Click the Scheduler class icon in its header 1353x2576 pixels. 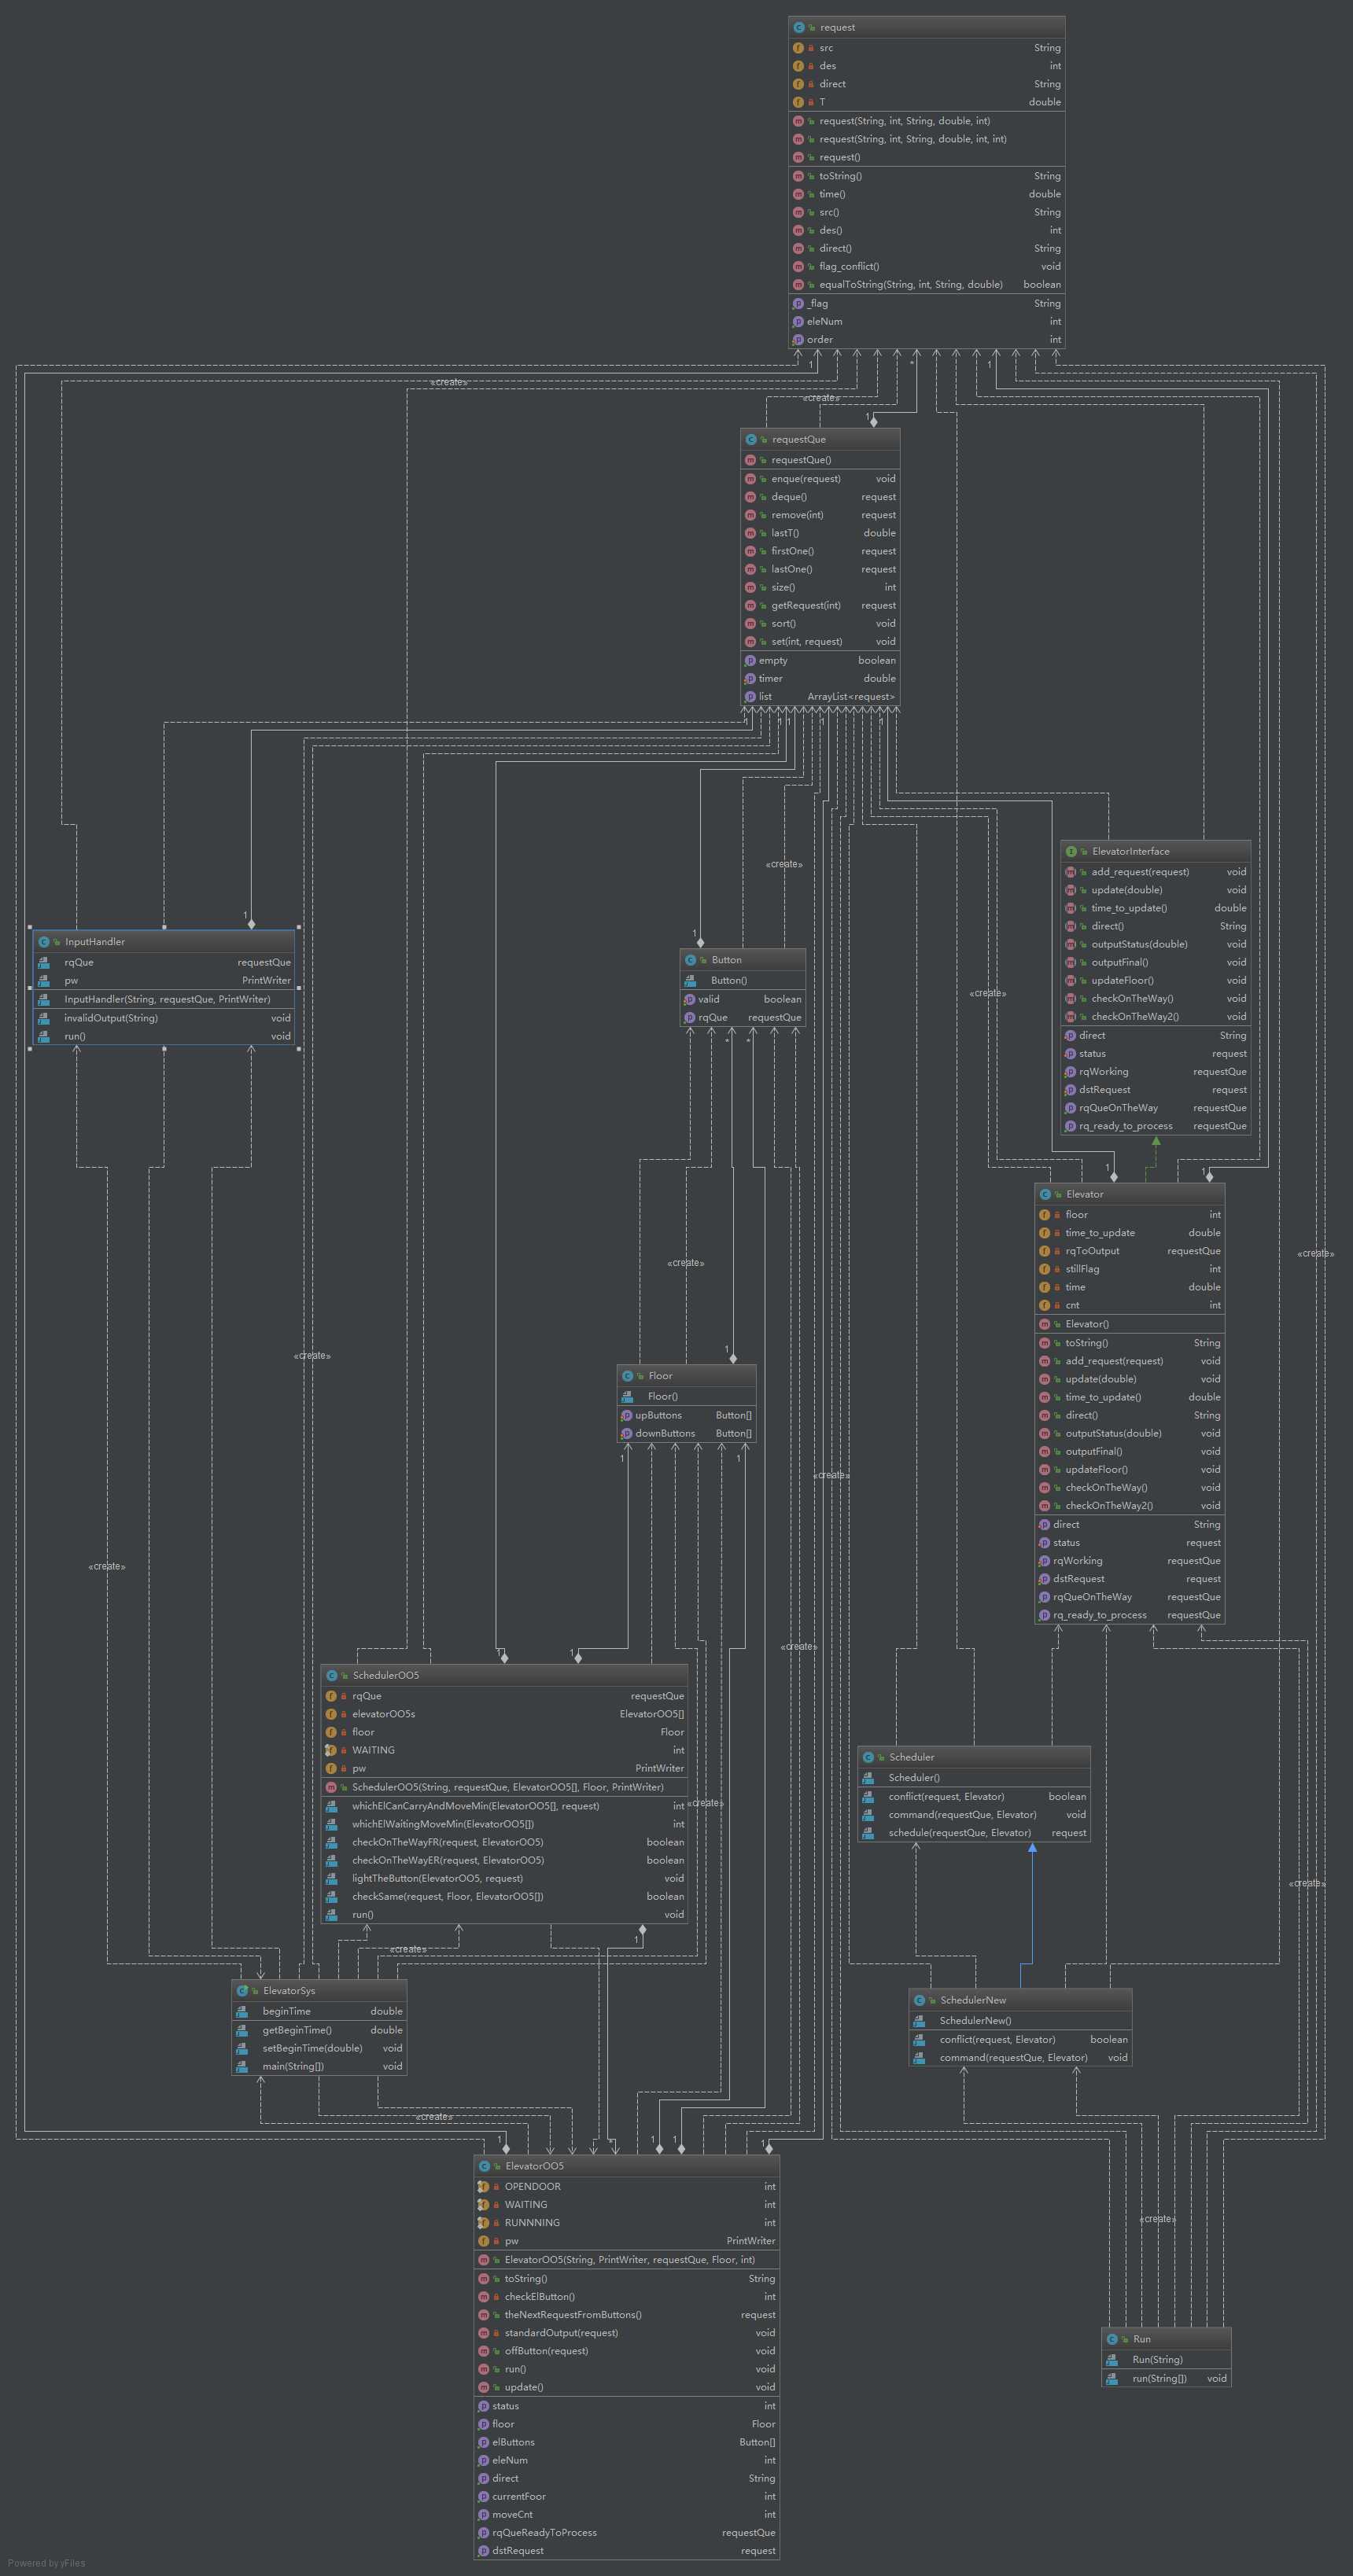(868, 1757)
